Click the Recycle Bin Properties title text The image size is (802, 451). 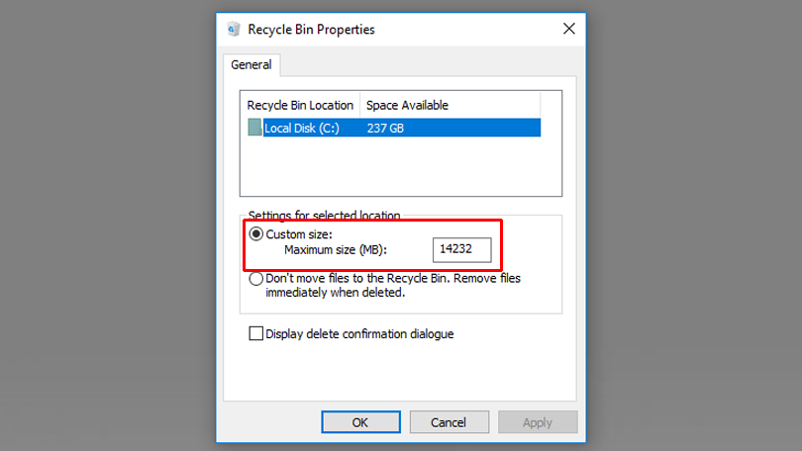click(x=311, y=30)
